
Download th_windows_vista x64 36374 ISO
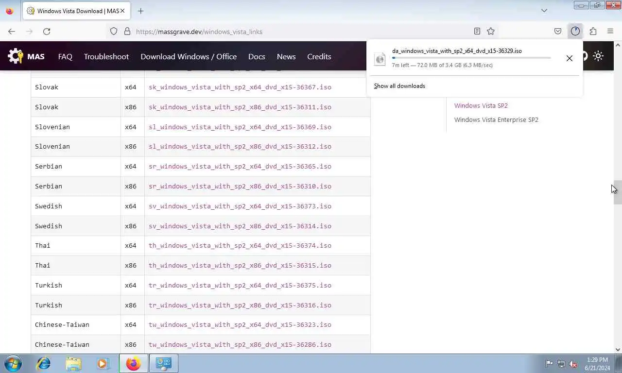[240, 245]
